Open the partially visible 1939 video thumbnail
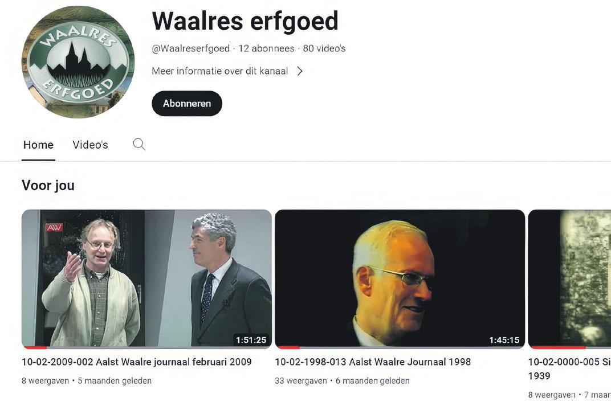 [x=570, y=278]
